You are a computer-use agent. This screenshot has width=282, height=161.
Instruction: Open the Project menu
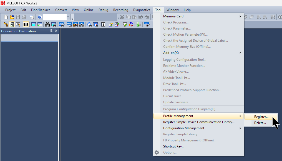tap(10, 10)
